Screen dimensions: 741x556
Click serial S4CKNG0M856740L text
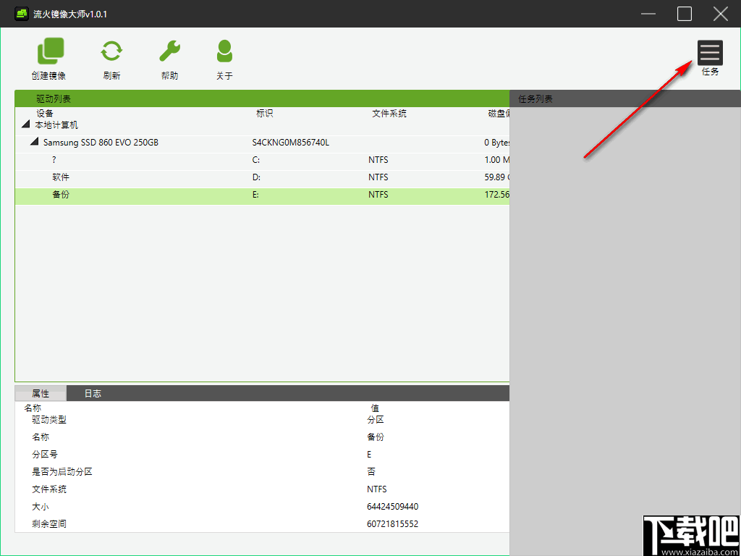[291, 143]
